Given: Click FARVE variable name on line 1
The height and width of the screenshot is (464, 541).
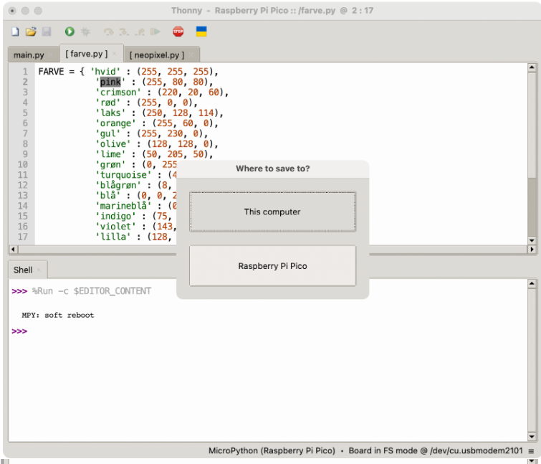Looking at the screenshot, I should [x=51, y=72].
